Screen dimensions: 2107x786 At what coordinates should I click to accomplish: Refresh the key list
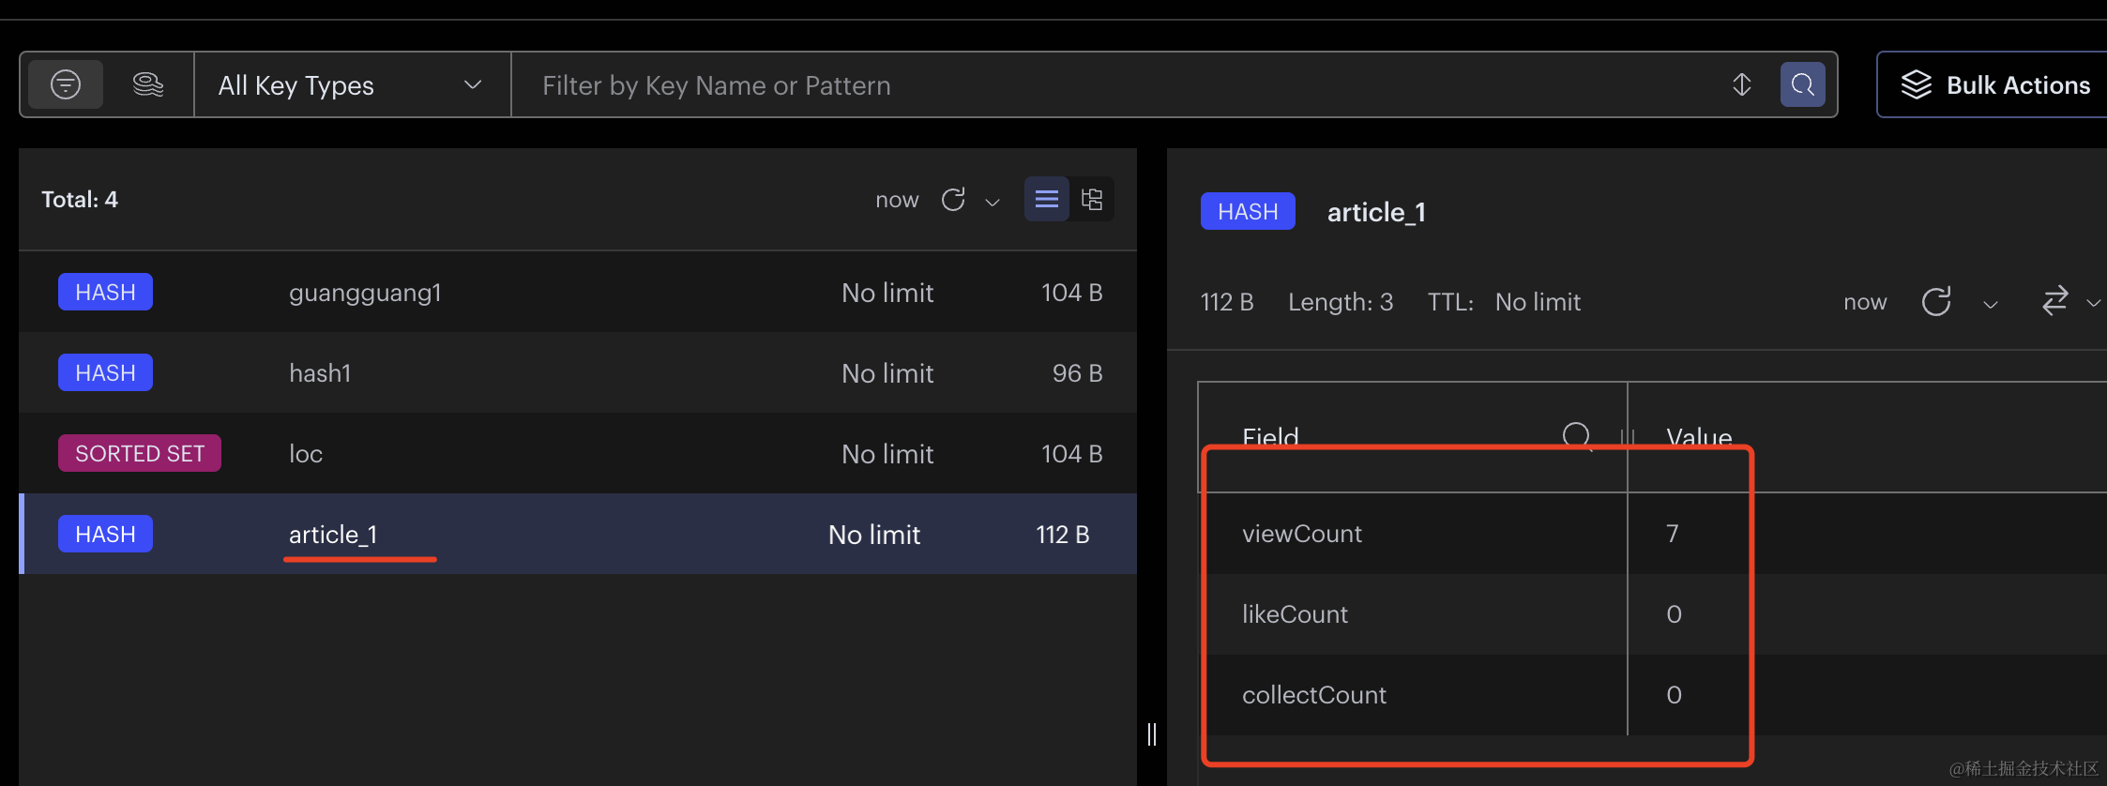click(x=953, y=200)
